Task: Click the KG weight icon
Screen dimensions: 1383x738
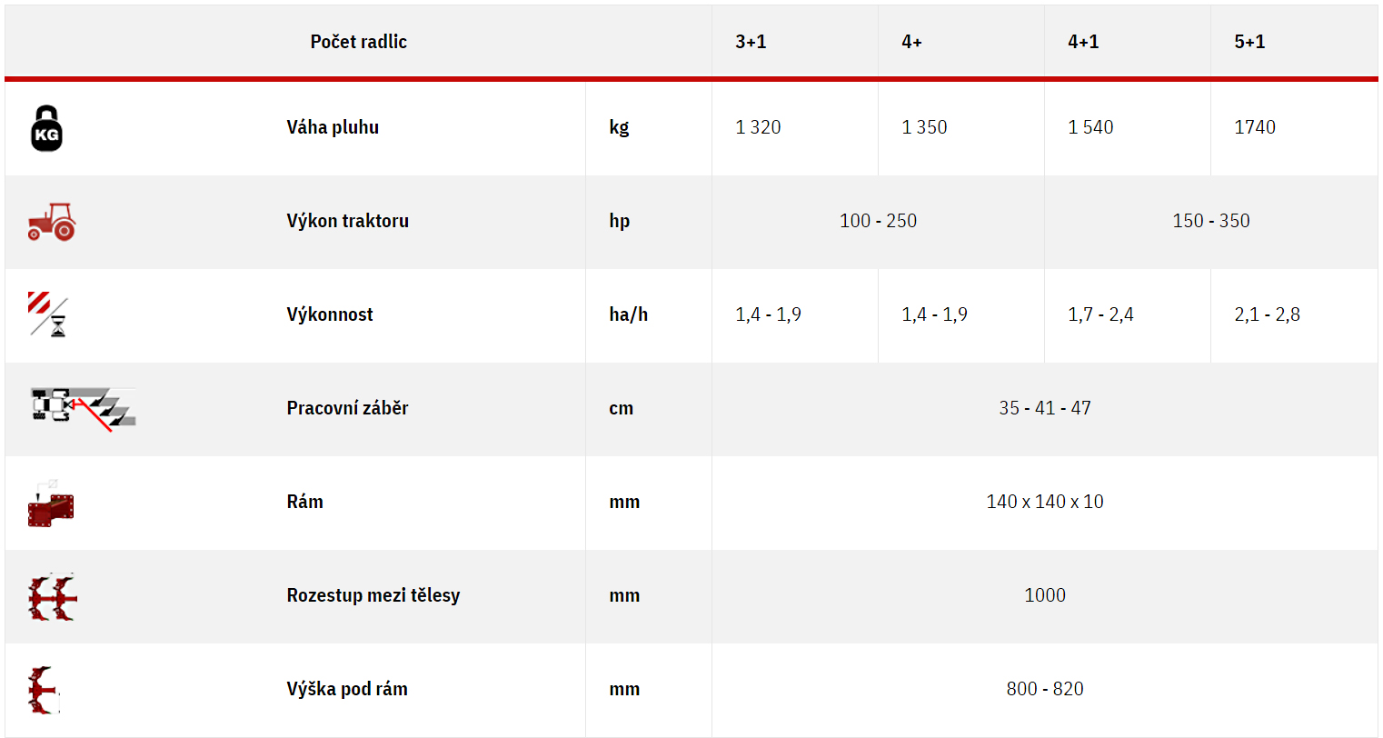Action: pyautogui.click(x=46, y=128)
